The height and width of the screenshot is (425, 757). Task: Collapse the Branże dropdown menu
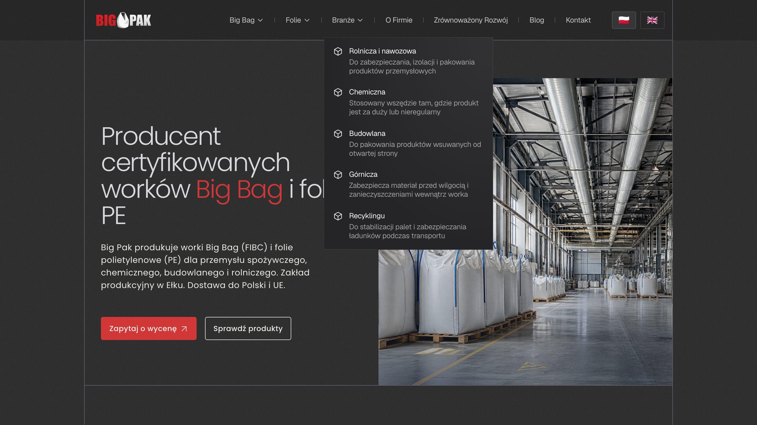click(347, 20)
